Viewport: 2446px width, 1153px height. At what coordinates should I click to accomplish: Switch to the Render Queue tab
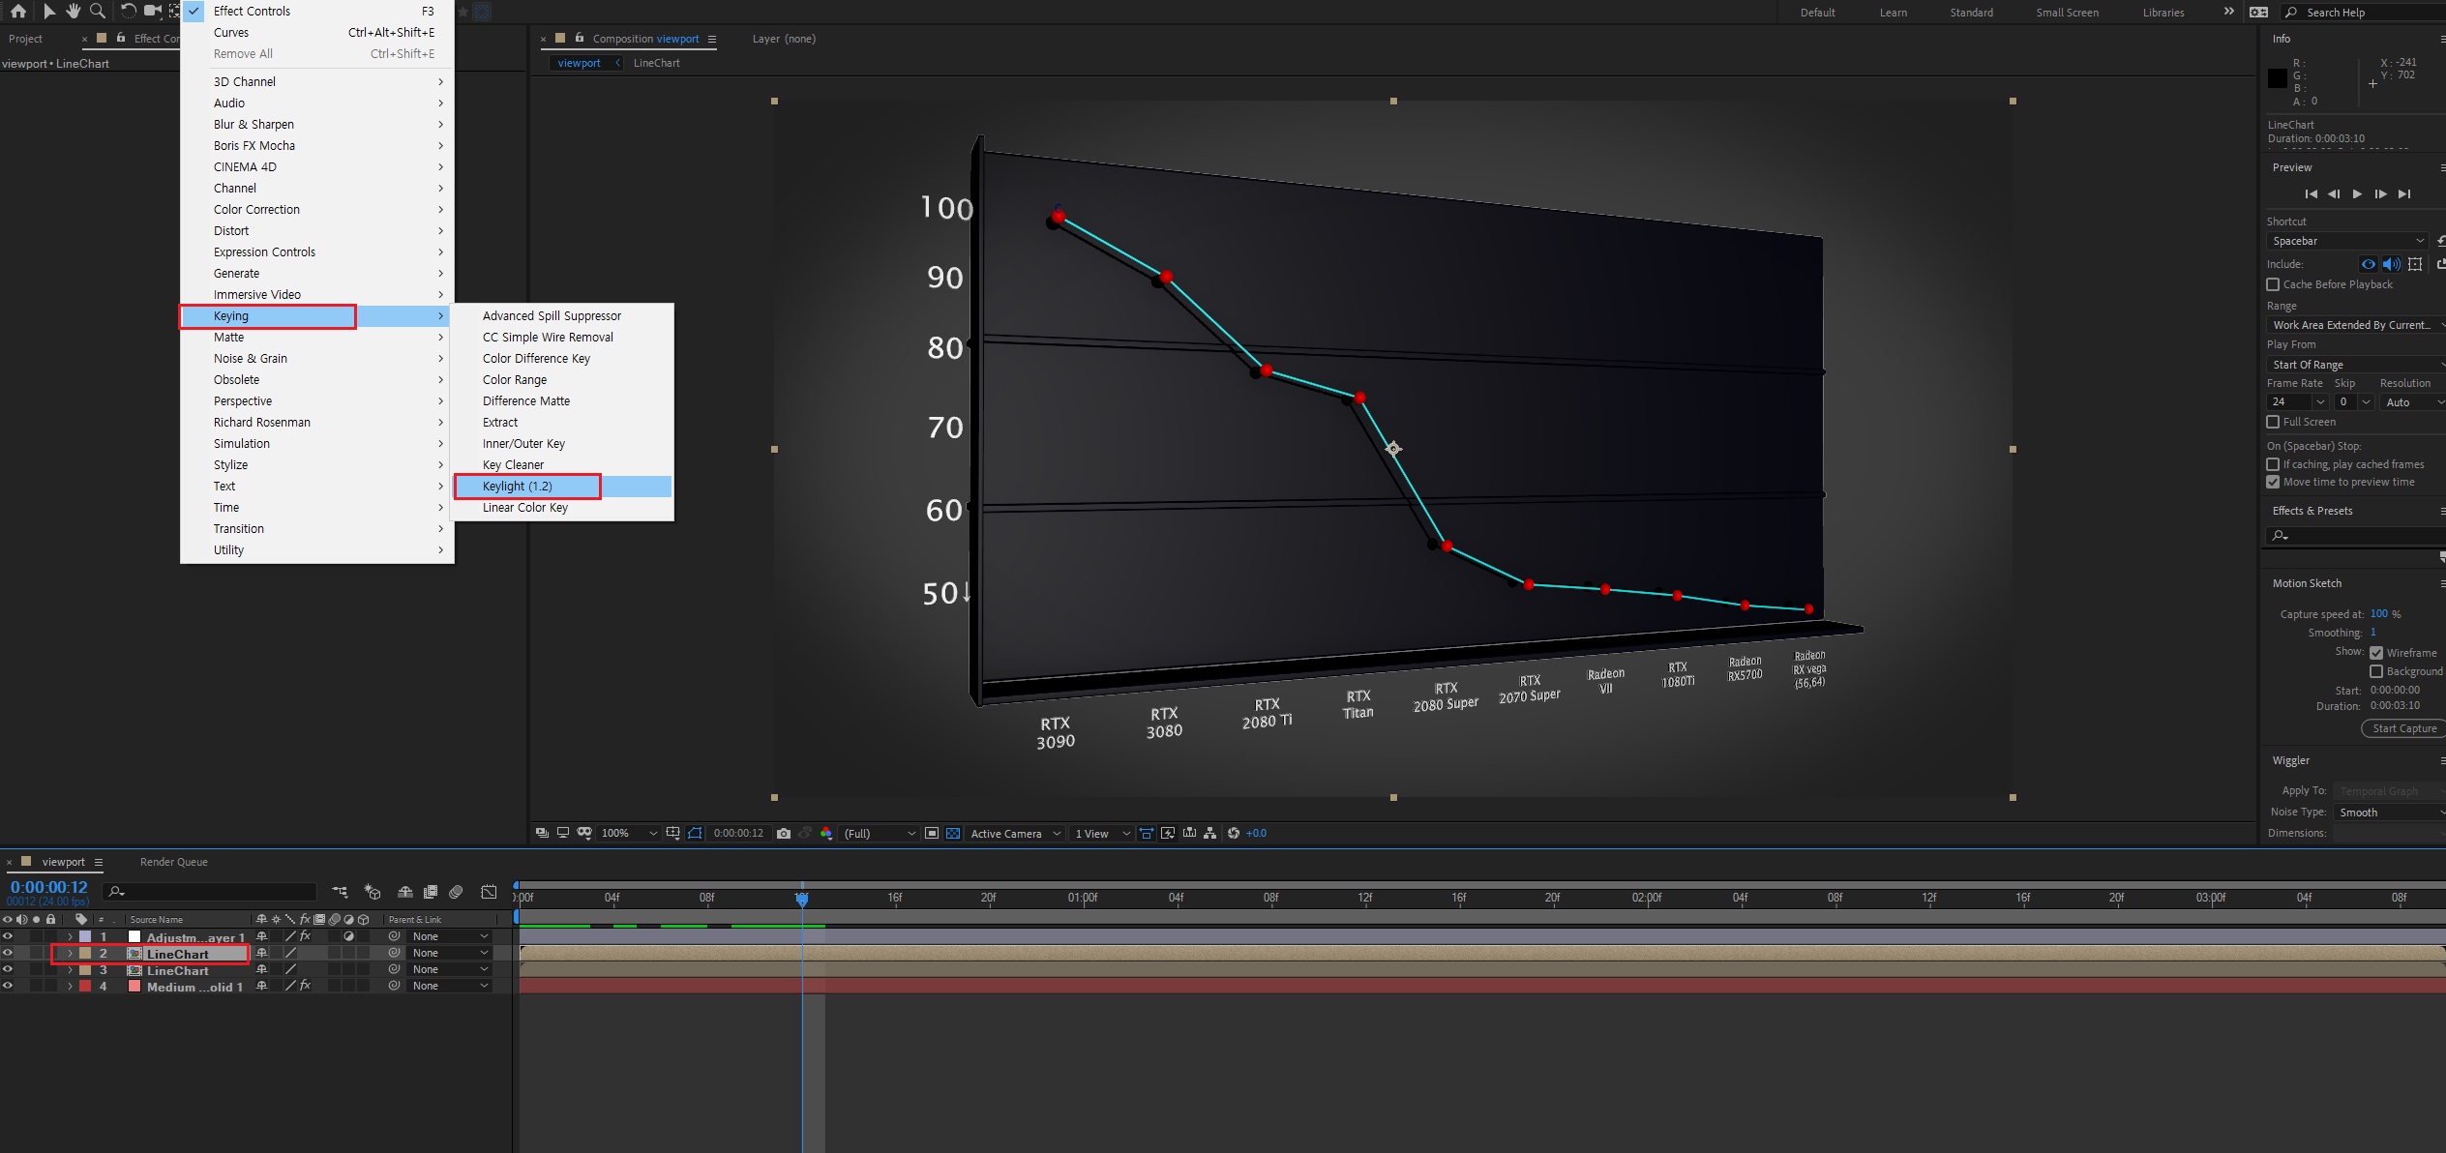pyautogui.click(x=173, y=862)
